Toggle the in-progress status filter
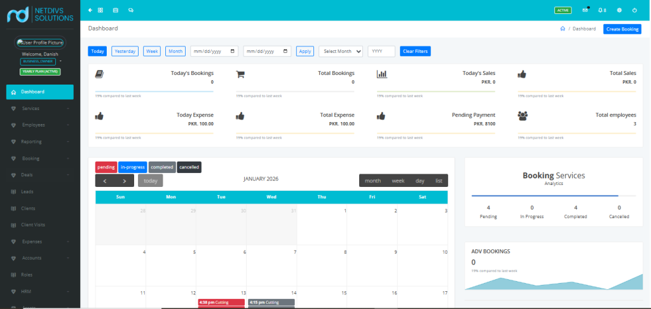The image size is (651, 309). click(x=132, y=167)
